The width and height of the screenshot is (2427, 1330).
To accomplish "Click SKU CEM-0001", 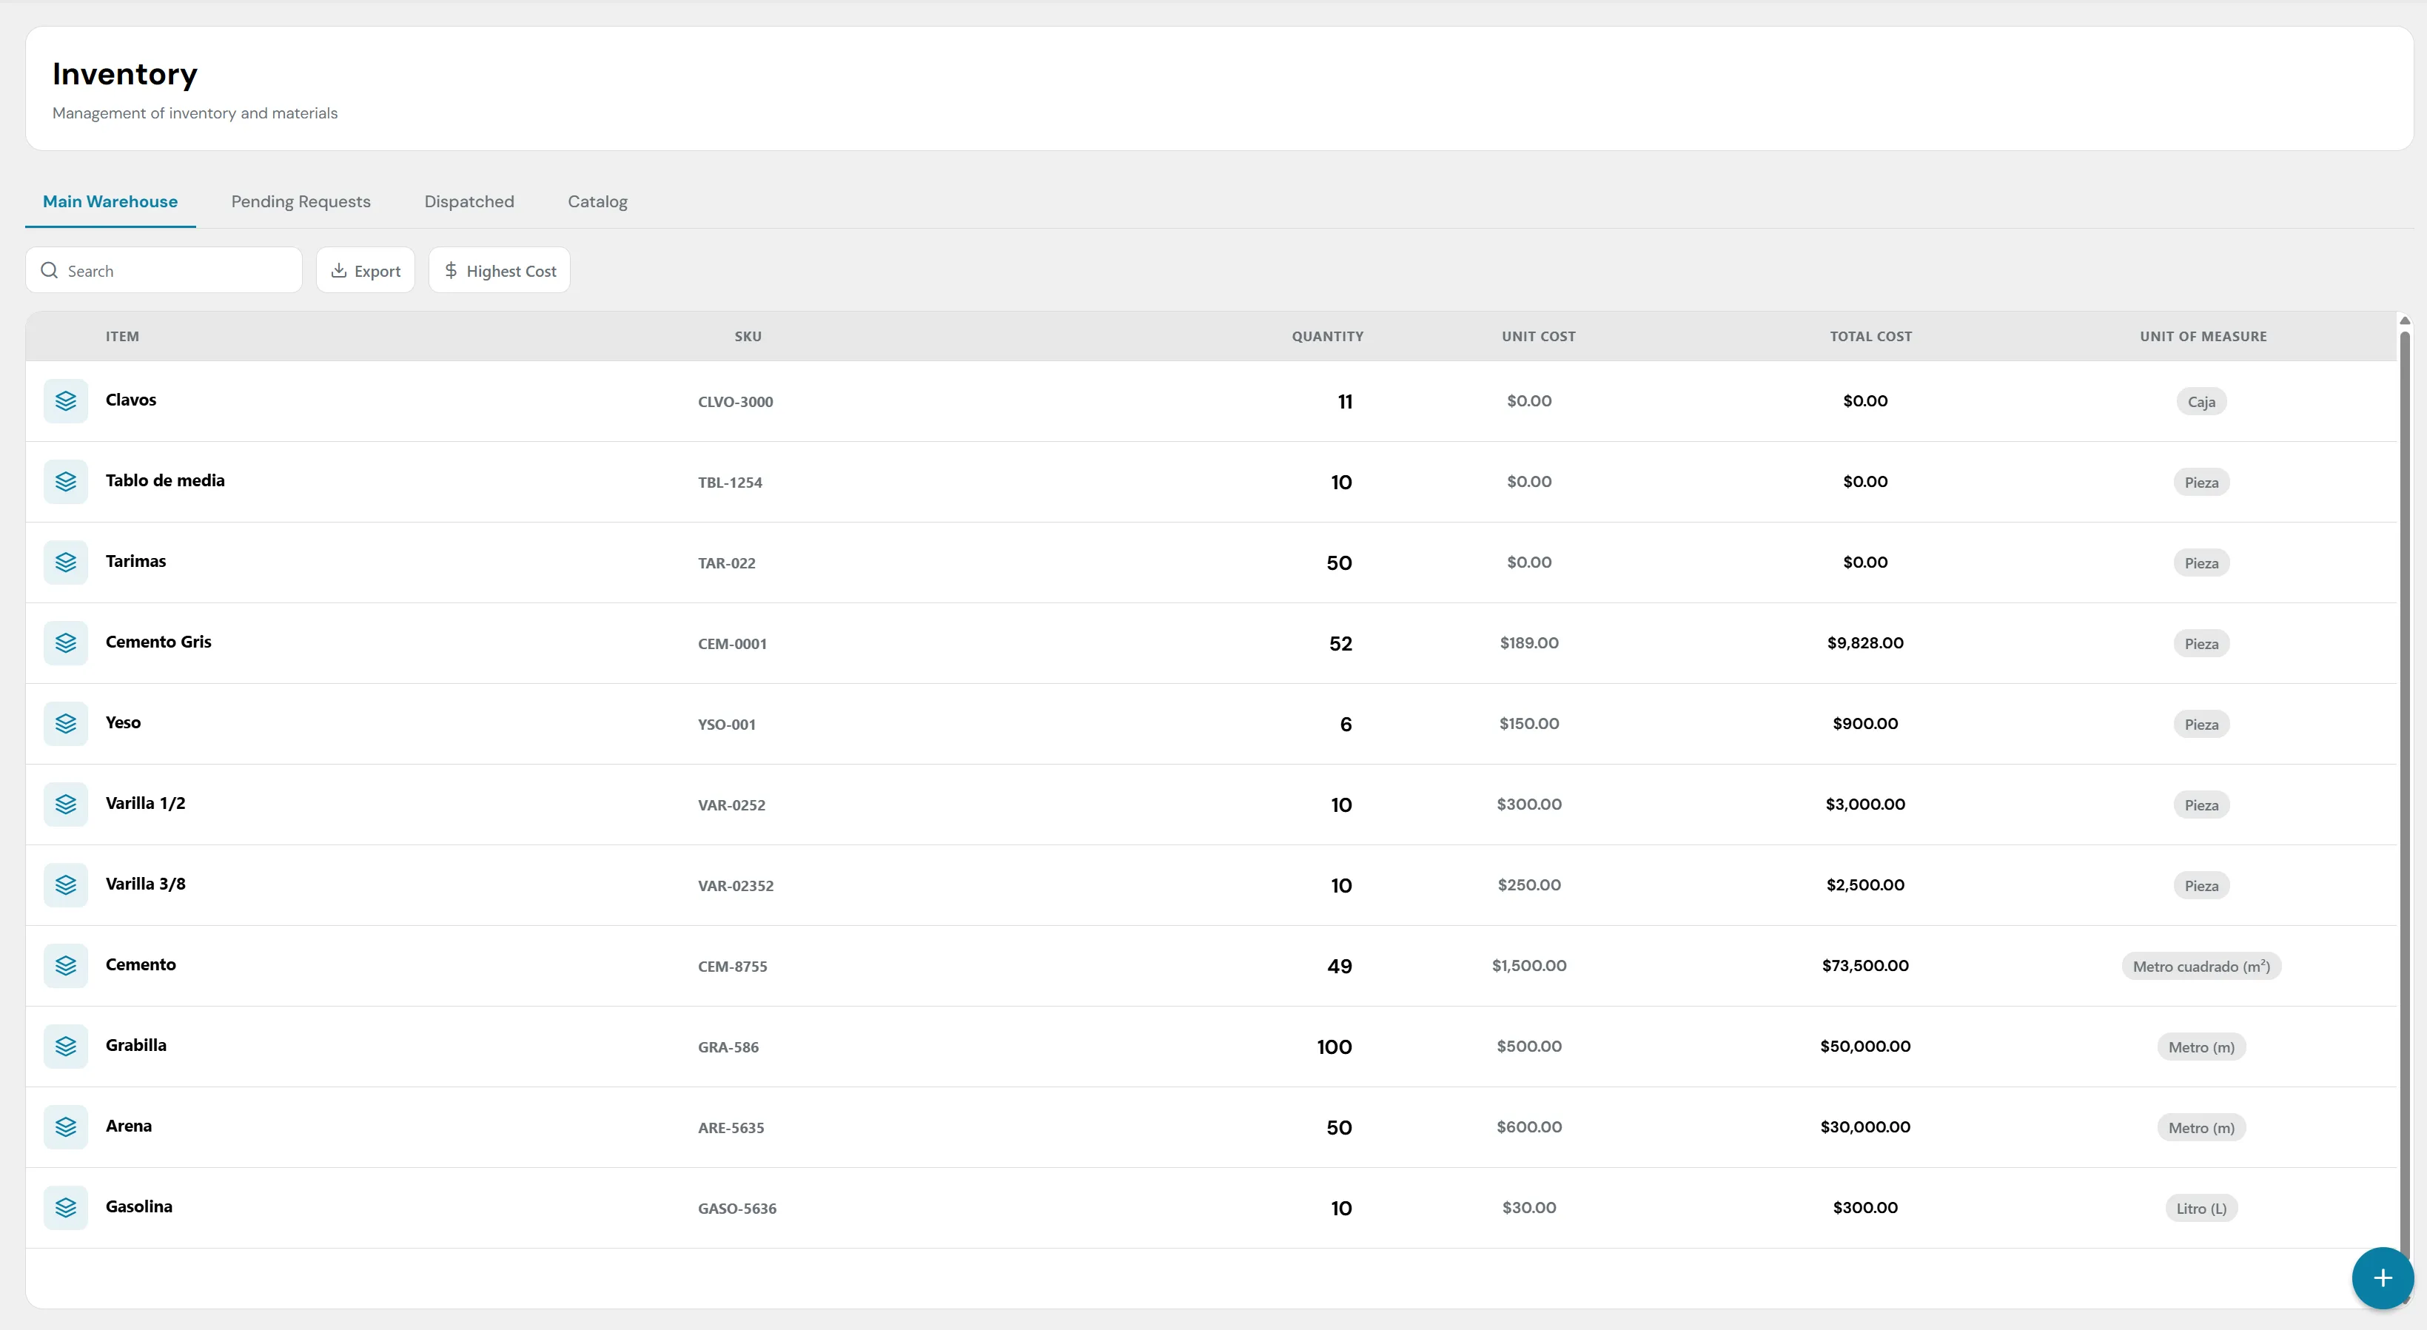I will [732, 643].
